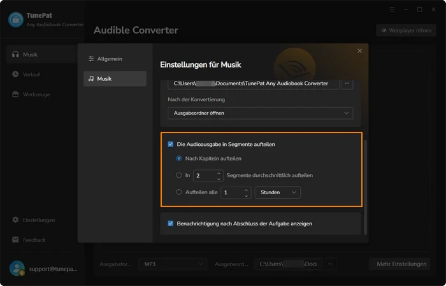The height and width of the screenshot is (286, 446).
Task: Increase 'Aufteilen alle' value with up arrow
Action: [x=247, y=190]
